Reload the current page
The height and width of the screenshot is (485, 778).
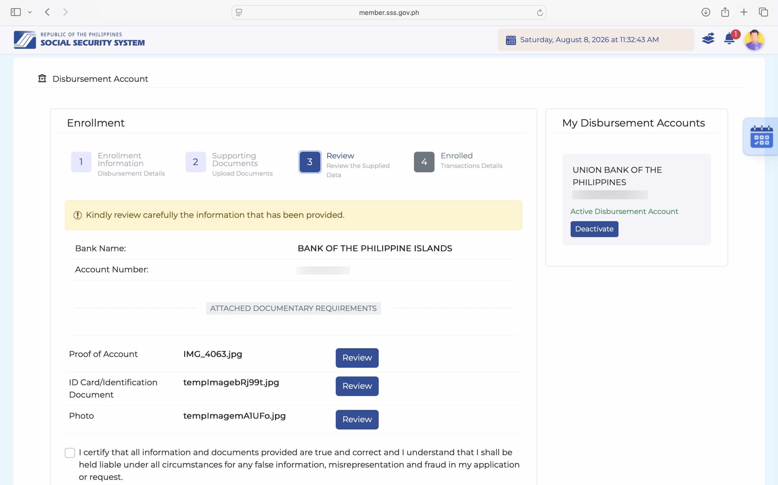point(539,12)
